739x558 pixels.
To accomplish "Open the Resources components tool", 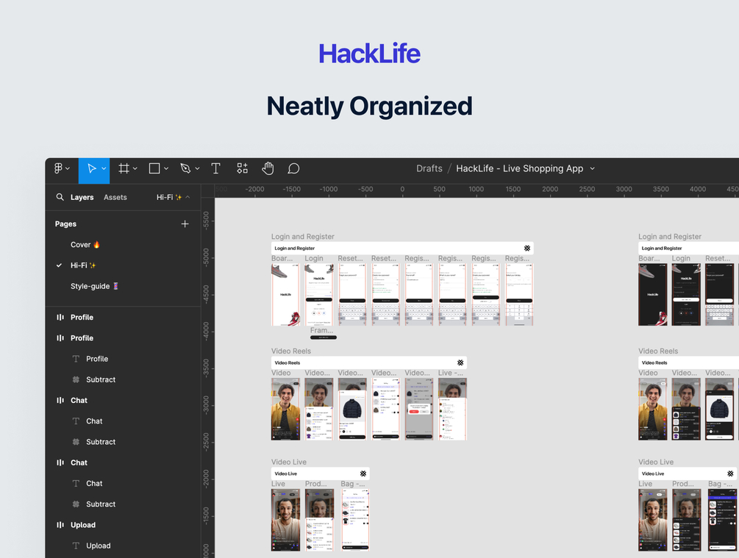I will 242,168.
